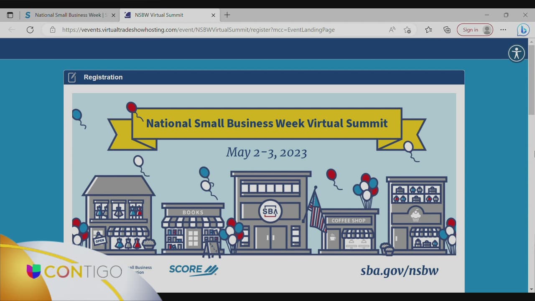Click the Read aloud icon

392,30
